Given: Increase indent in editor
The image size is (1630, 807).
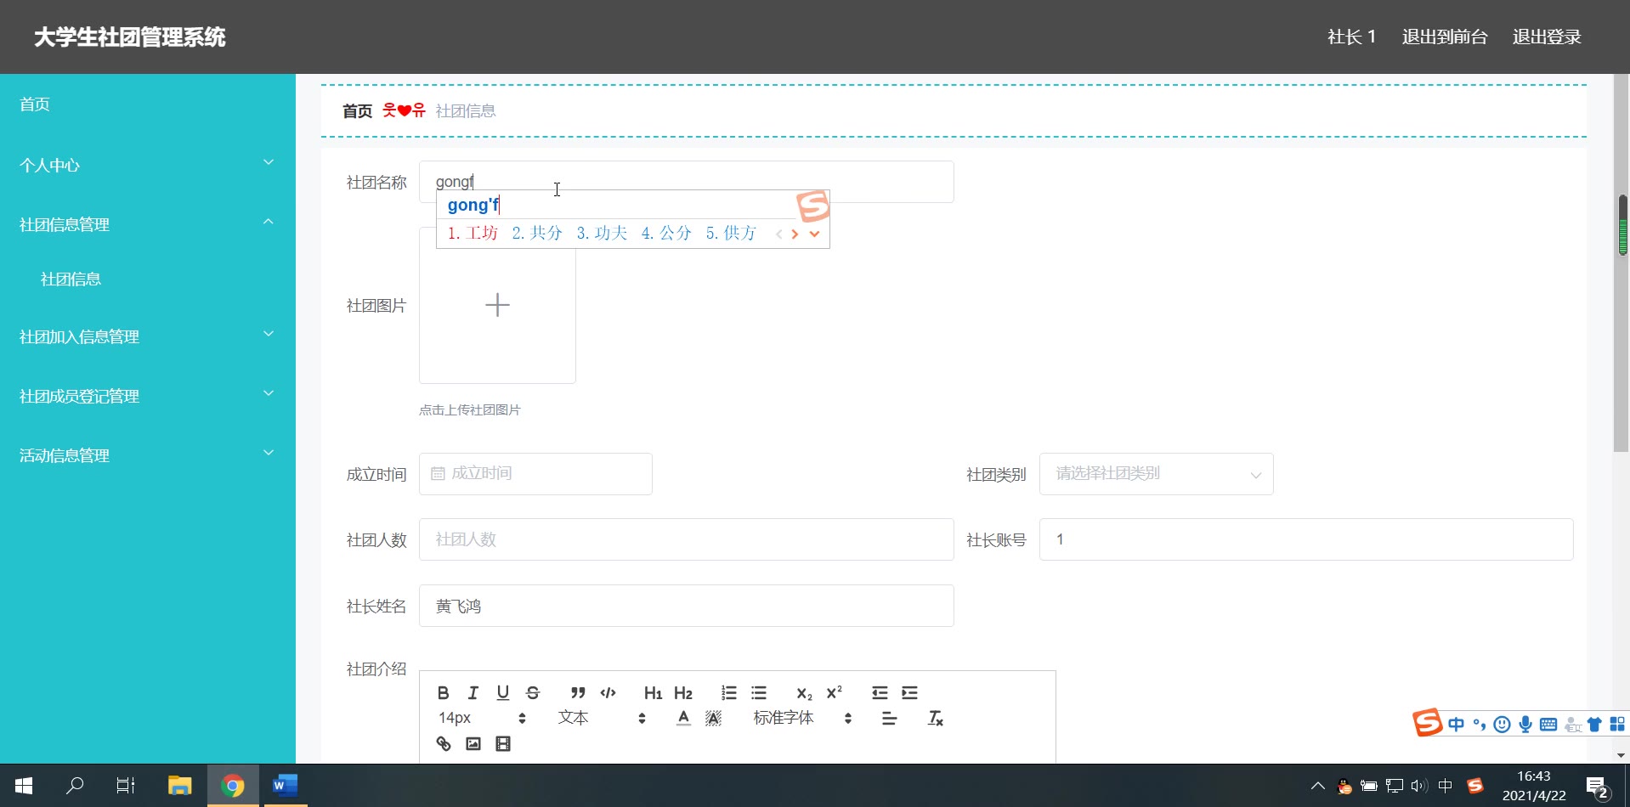Looking at the screenshot, I should pos(909,692).
